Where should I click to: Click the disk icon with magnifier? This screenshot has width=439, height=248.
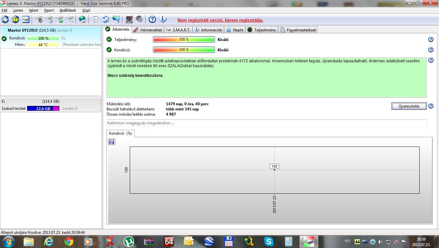pos(70,19)
